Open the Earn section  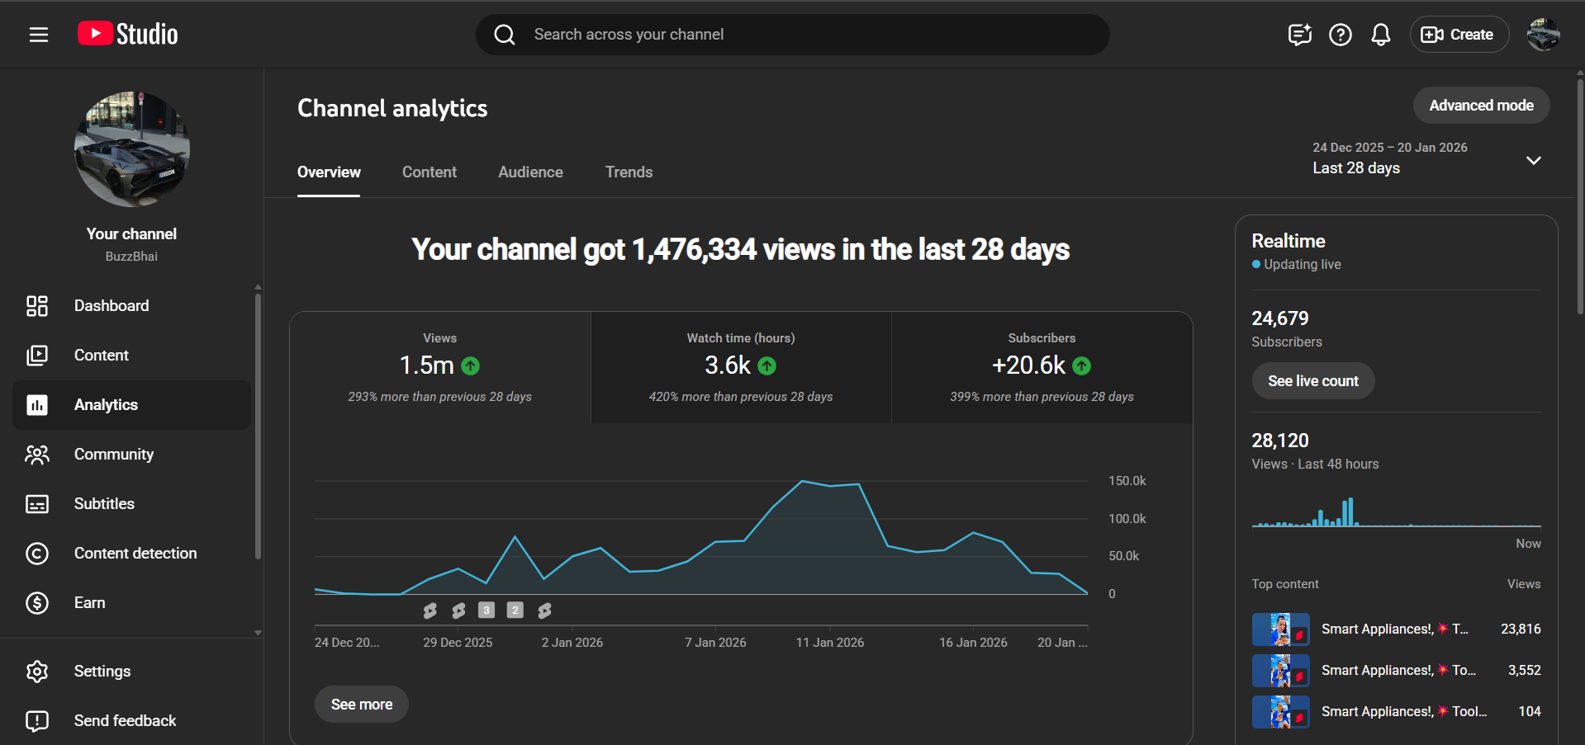point(89,603)
